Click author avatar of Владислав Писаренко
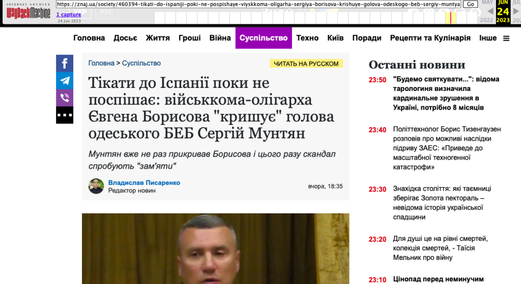Screen dimensions: 521x284 pyautogui.click(x=96, y=186)
